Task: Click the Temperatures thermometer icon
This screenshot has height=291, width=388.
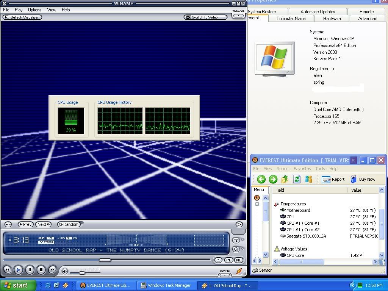Action: click(x=276, y=203)
